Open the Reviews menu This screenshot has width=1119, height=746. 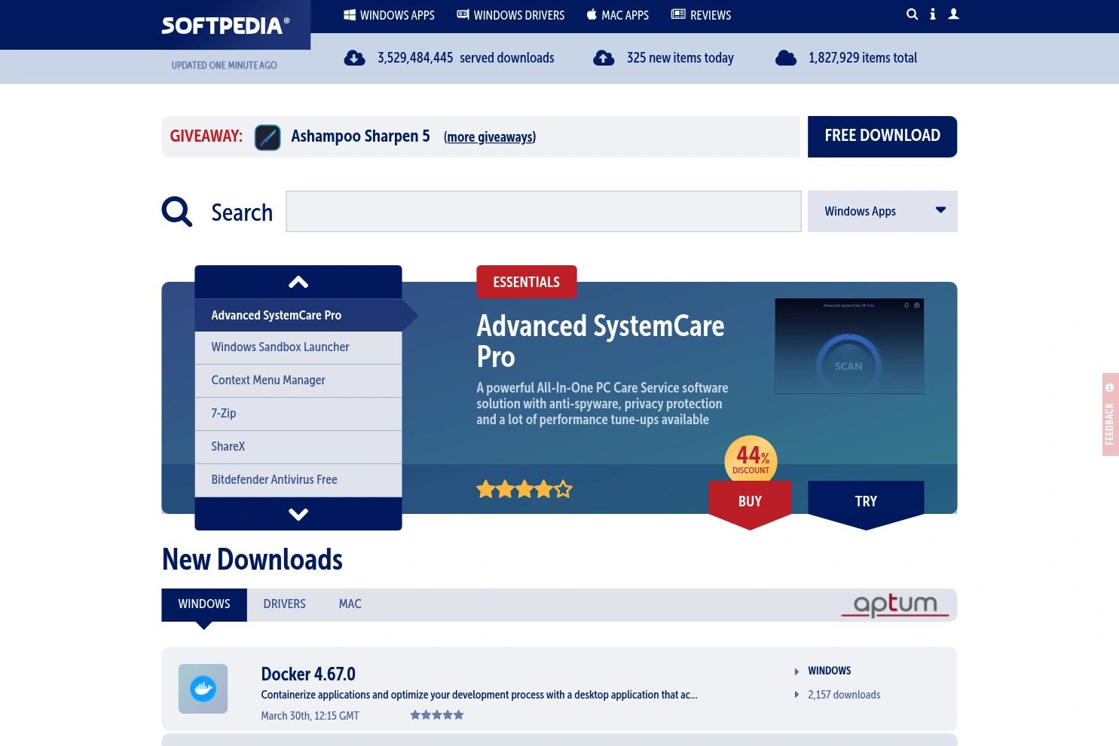coord(701,15)
